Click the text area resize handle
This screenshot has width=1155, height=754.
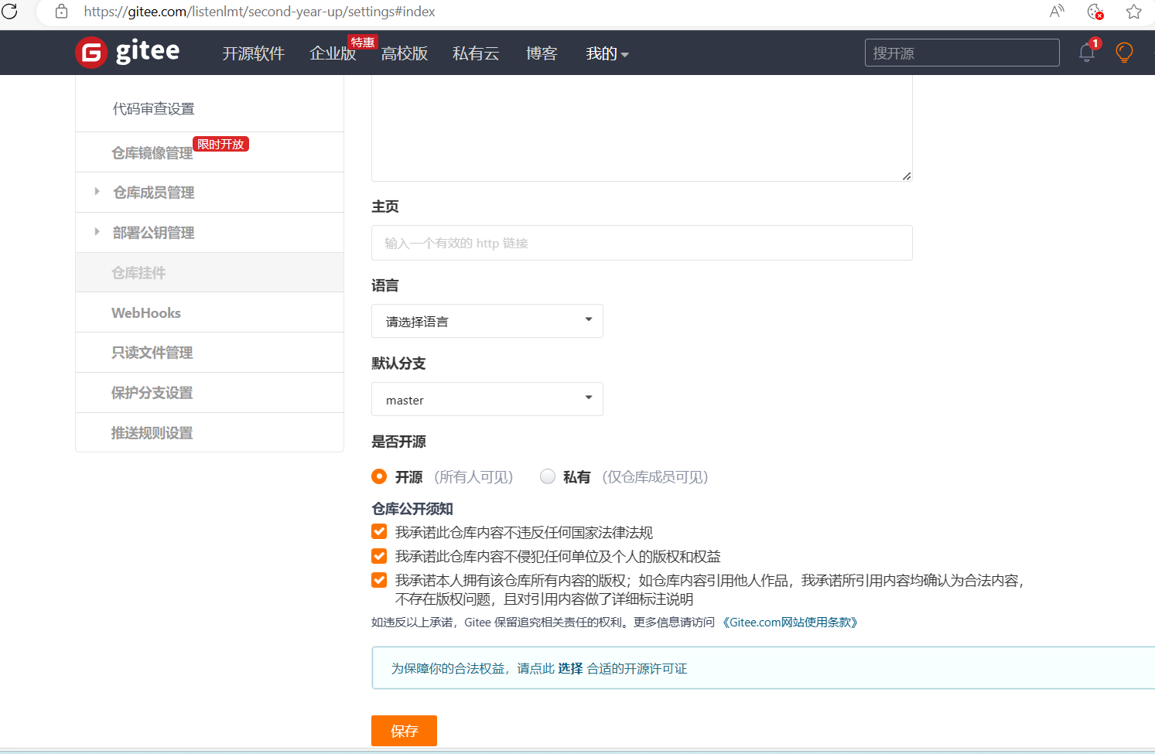coord(907,176)
